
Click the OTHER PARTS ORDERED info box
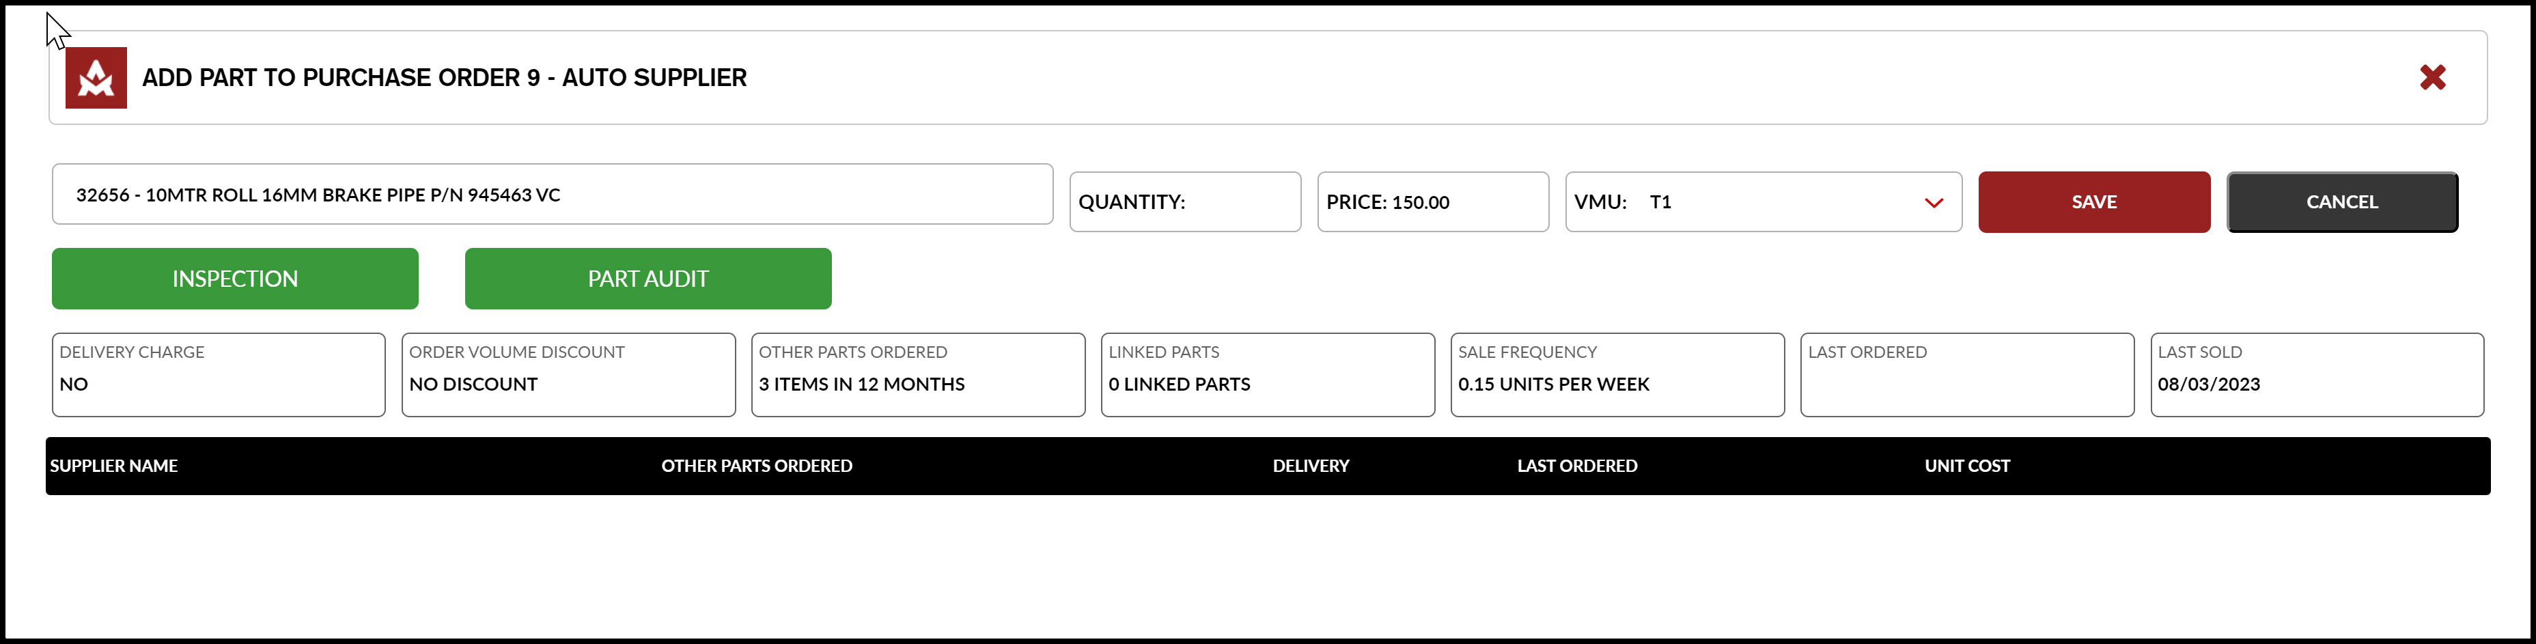click(917, 374)
